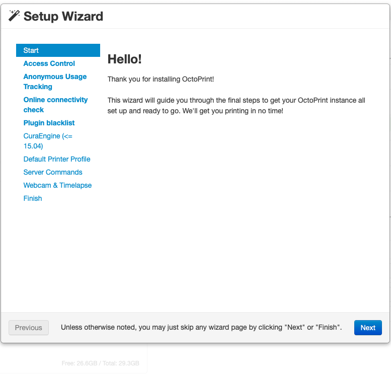Viewport: 391px width, 379px height.
Task: Select the Start wizard step
Action: coord(58,50)
